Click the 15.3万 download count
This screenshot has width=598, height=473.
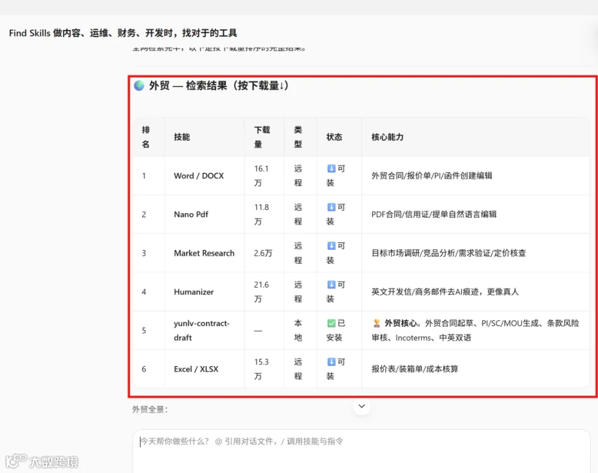click(x=262, y=369)
